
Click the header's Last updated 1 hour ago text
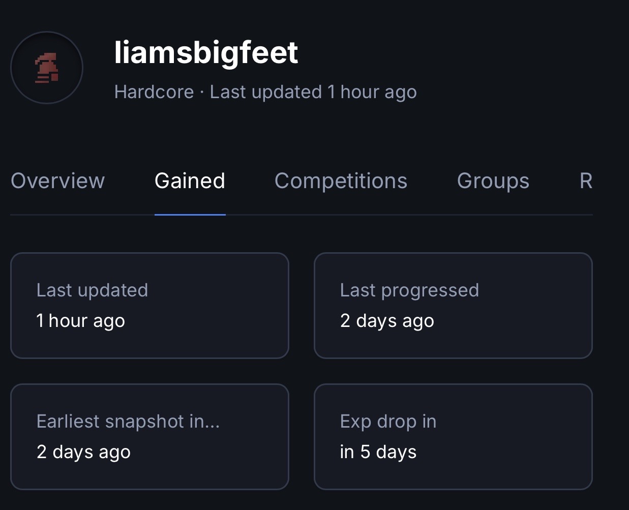coord(313,92)
